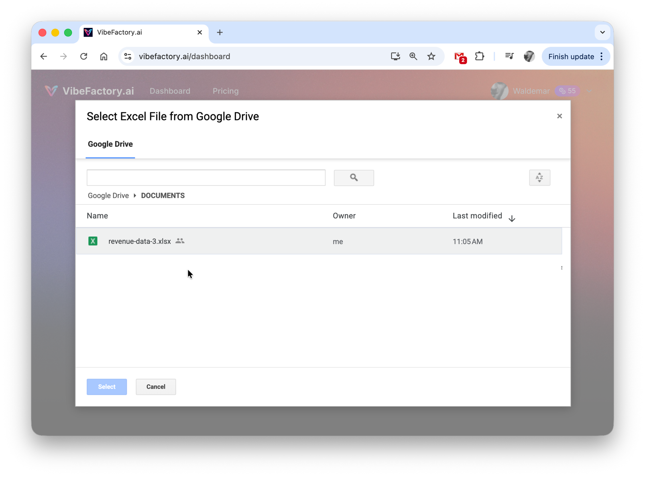Screen dimensions: 645x477
Task: Open the browser tab search chevron
Action: click(x=602, y=32)
